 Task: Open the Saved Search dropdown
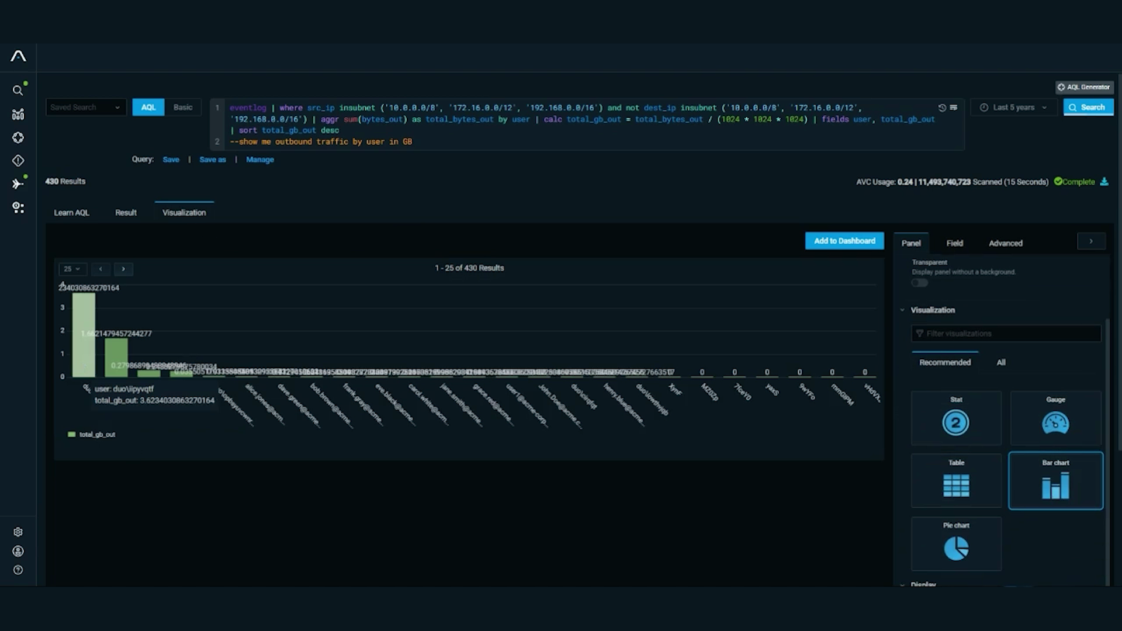85,108
